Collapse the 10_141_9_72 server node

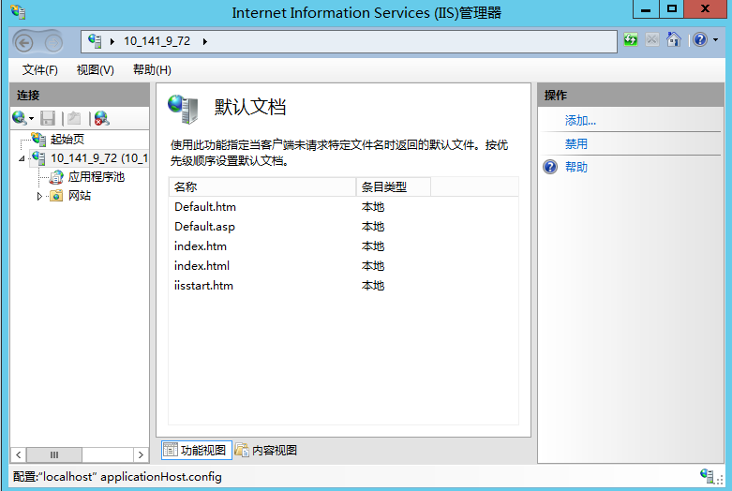coord(22,158)
